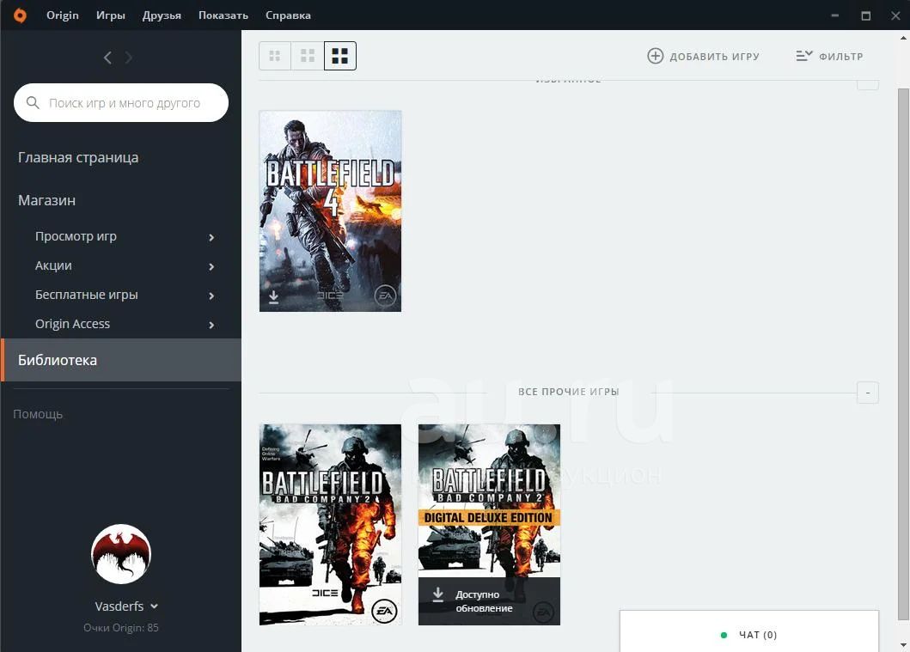Expand the Акции chevron
Image resolution: width=910 pixels, height=652 pixels.
[x=211, y=266]
